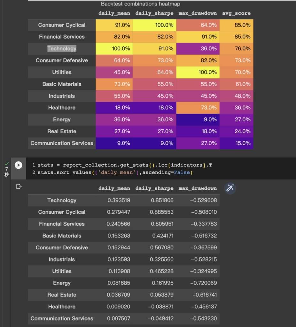Click the Healthcare row label in heatmap
This screenshot has height=327, width=296.
[x=62, y=108]
